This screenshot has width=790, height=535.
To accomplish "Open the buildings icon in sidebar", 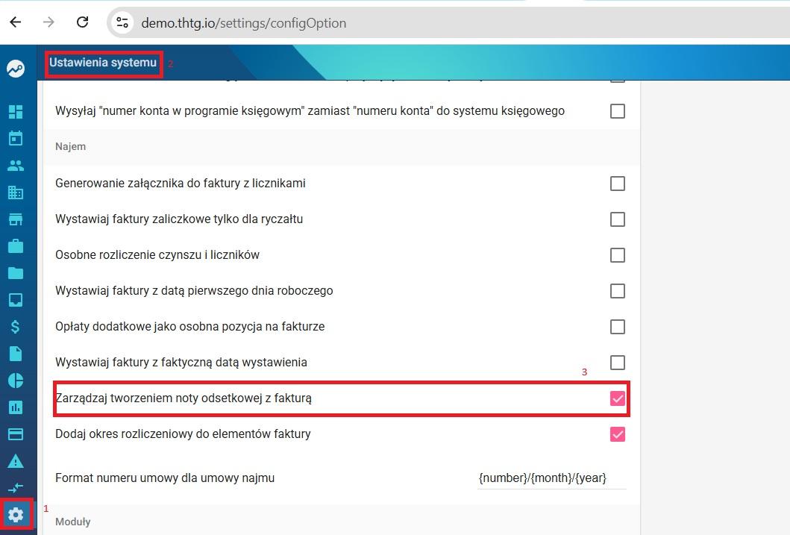I will pos(16,192).
